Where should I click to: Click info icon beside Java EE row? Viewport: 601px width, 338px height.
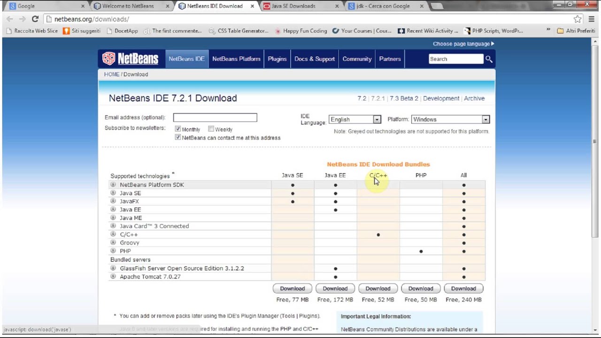113,209
